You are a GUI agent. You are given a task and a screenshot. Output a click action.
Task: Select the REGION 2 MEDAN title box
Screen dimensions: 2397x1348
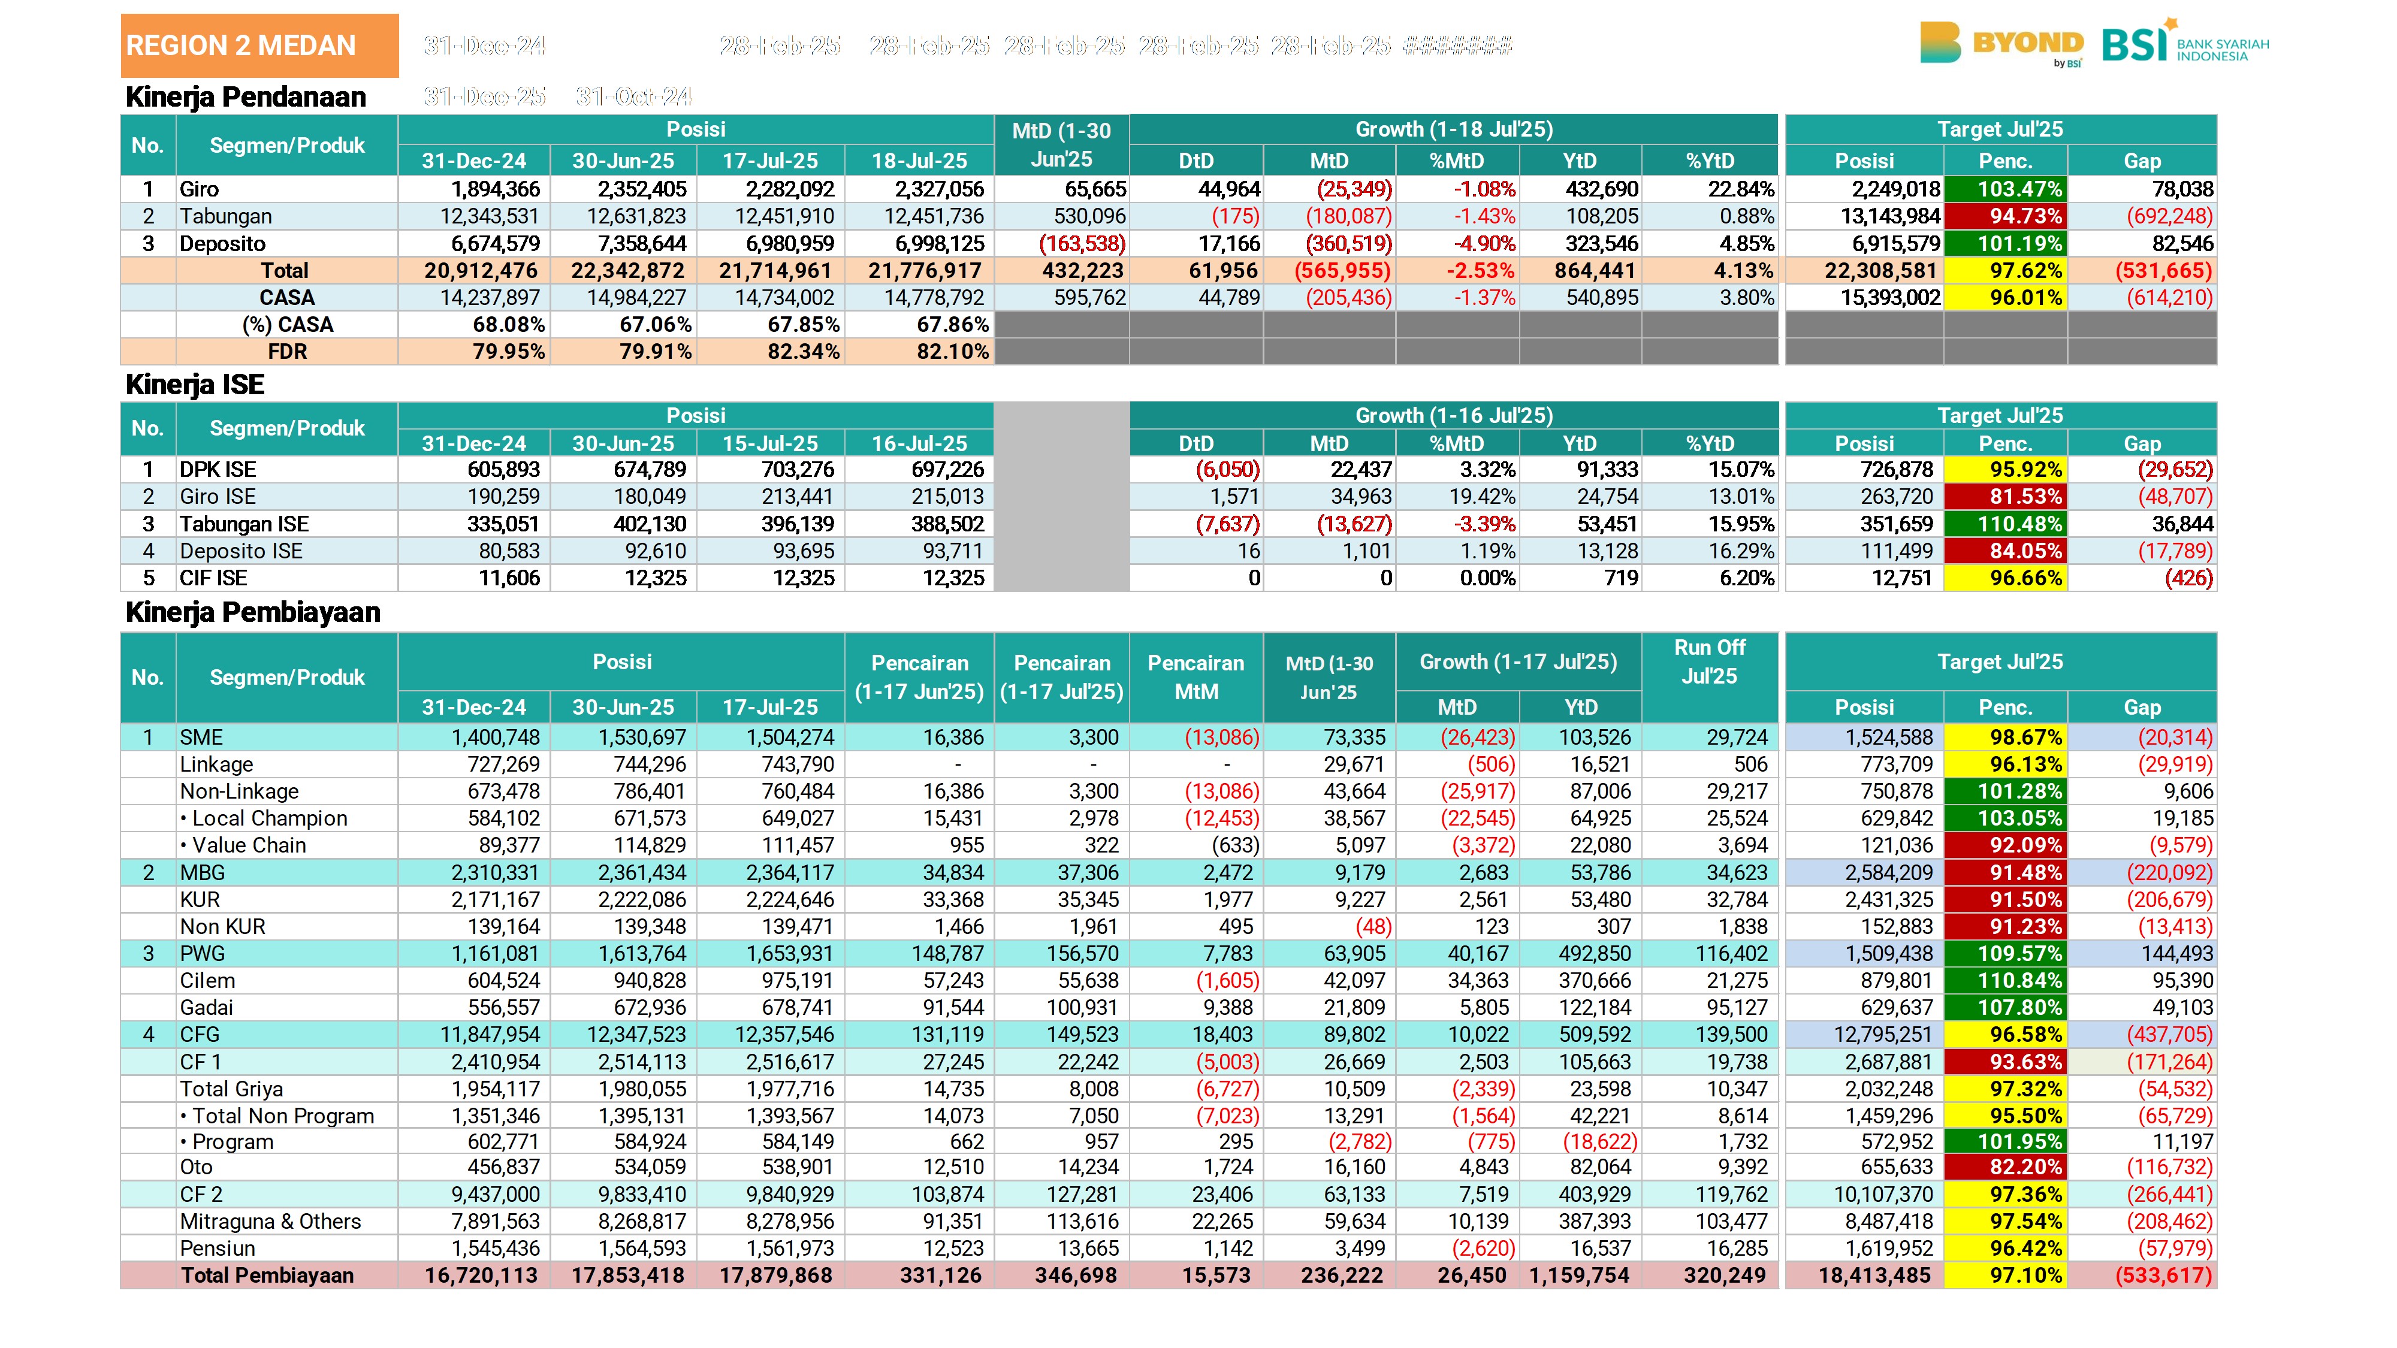click(259, 46)
